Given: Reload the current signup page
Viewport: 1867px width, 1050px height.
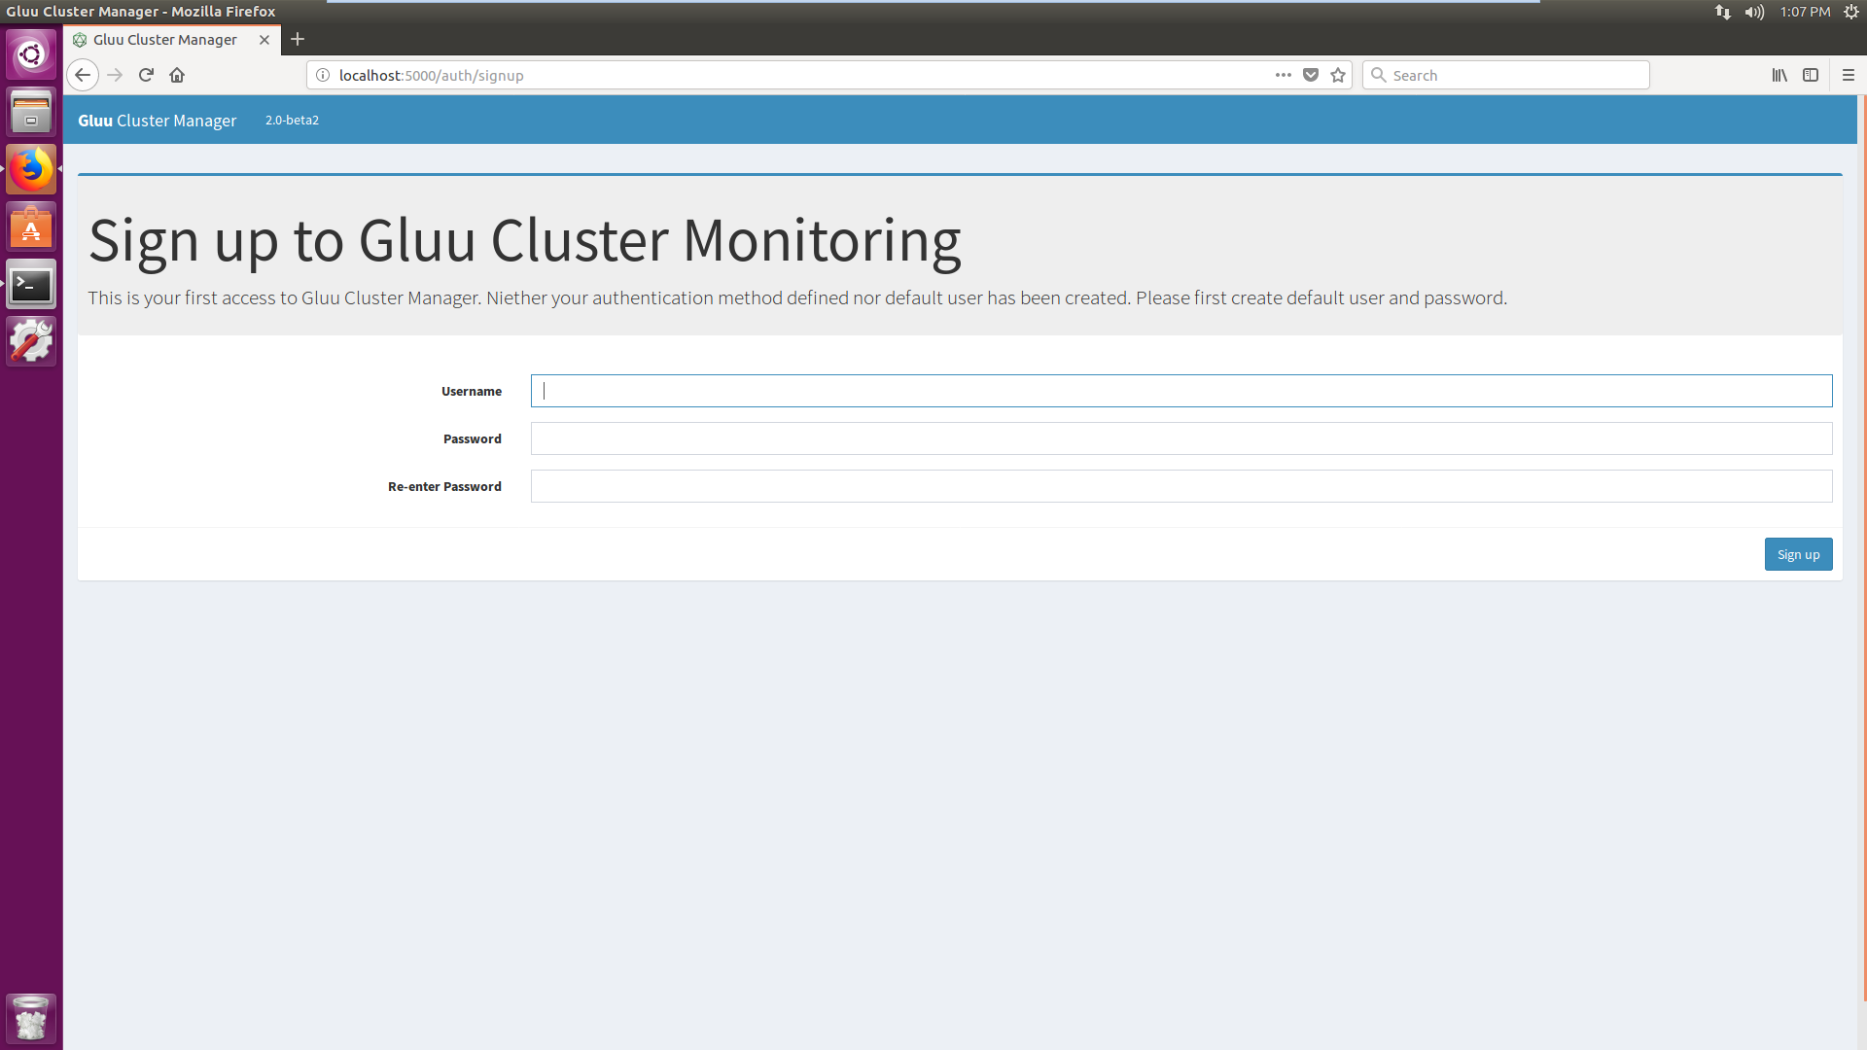Looking at the screenshot, I should 146,75.
